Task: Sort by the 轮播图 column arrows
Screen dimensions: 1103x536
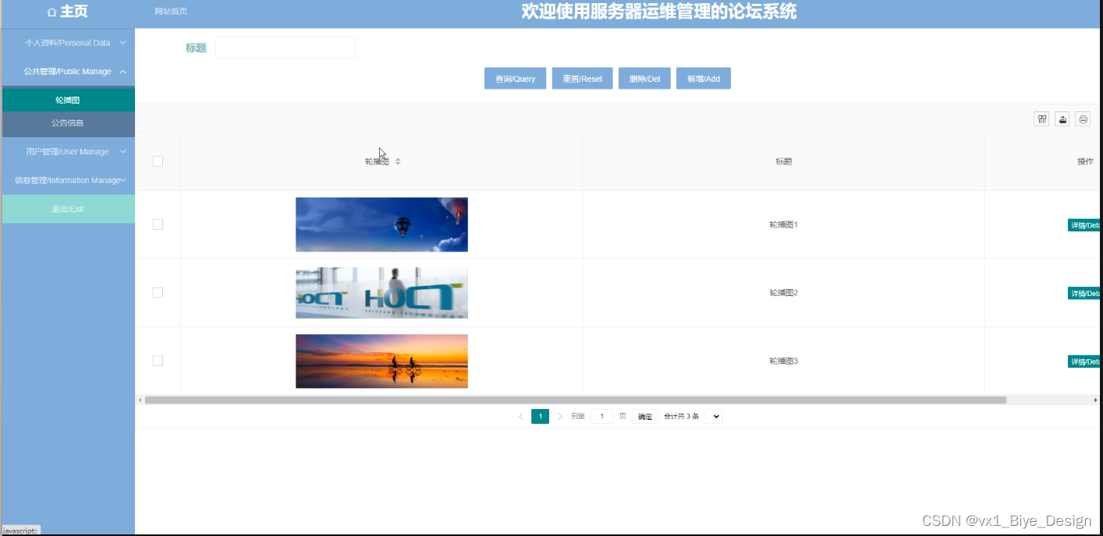Action: click(398, 161)
